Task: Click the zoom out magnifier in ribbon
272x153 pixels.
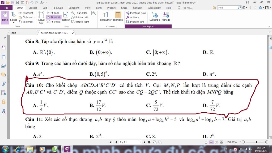Action: pyautogui.click(x=73, y=13)
